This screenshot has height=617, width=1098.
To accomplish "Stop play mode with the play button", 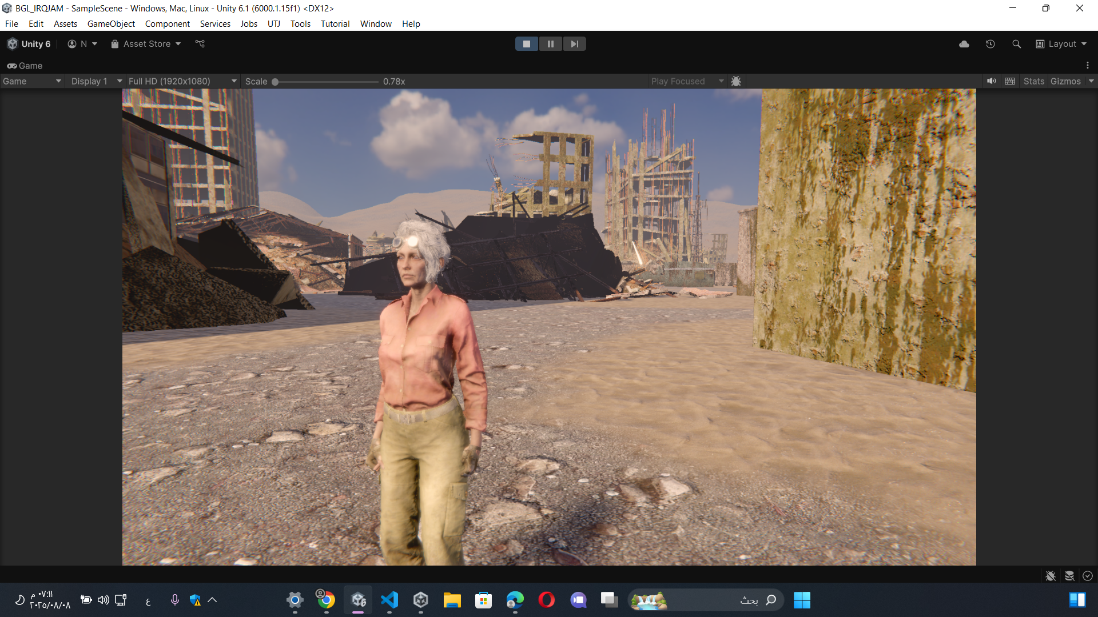I will (x=526, y=44).
